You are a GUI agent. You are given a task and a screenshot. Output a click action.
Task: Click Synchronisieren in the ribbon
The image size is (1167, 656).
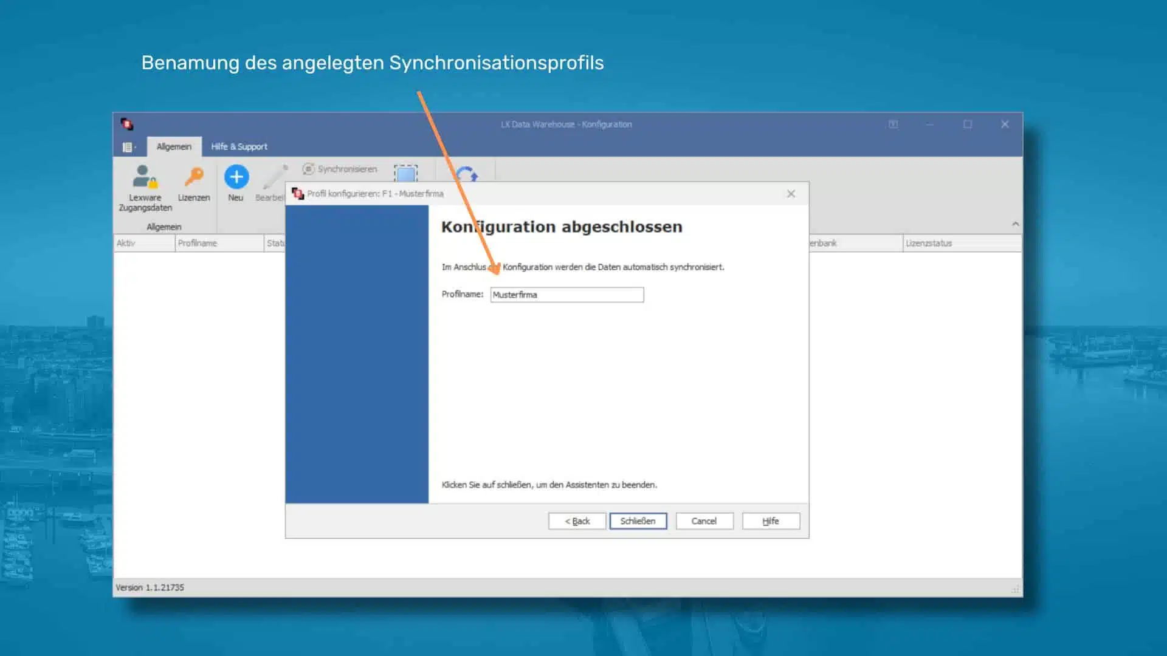pos(340,169)
